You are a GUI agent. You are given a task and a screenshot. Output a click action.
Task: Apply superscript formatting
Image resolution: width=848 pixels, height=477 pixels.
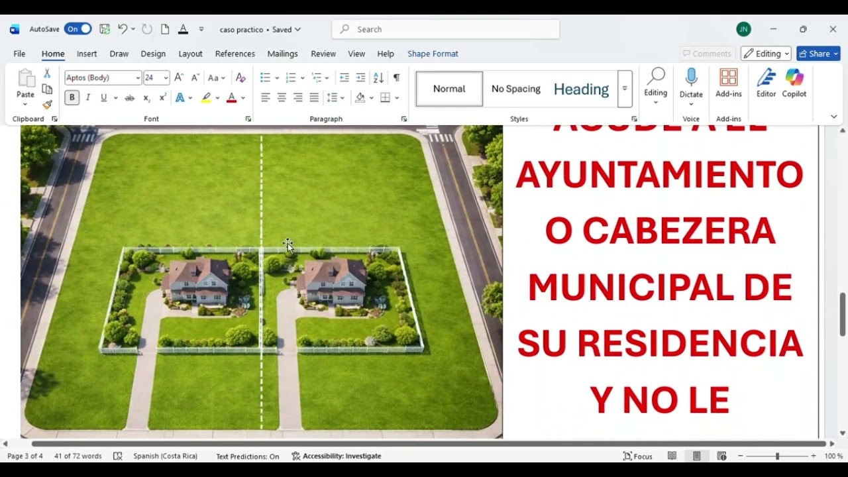click(162, 97)
